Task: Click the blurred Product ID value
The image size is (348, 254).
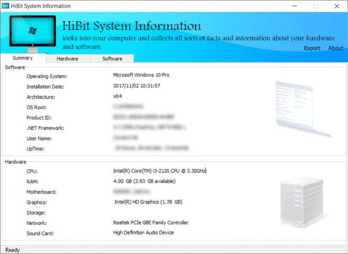Action: coord(143,117)
